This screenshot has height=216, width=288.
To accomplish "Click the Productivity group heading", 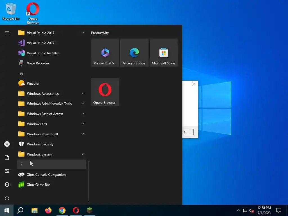I will coord(100,33).
